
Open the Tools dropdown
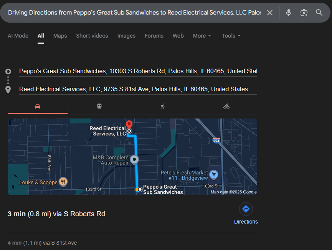(x=231, y=36)
